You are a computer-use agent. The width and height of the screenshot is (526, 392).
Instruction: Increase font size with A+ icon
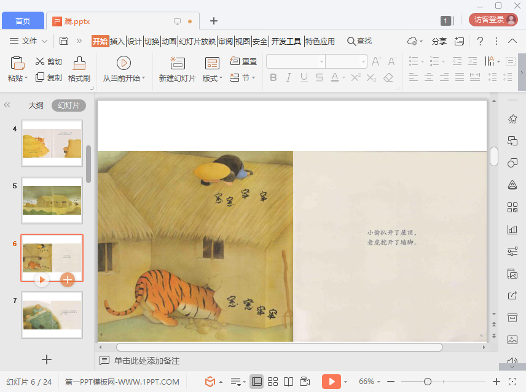(377, 61)
